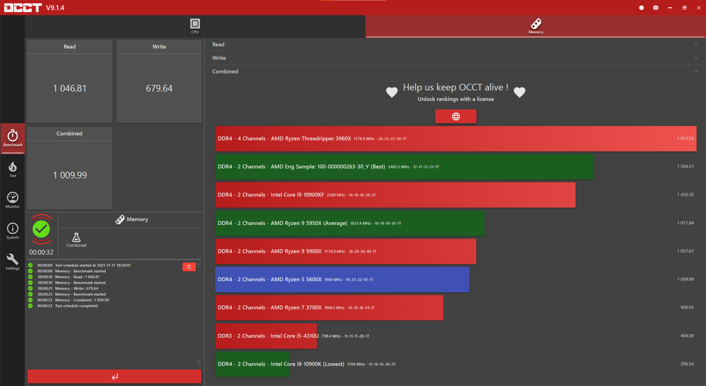Expand the Read rankings section

click(455, 44)
